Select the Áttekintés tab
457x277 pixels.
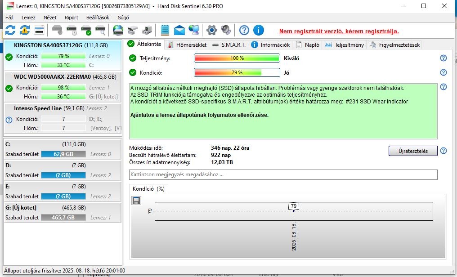click(x=144, y=44)
